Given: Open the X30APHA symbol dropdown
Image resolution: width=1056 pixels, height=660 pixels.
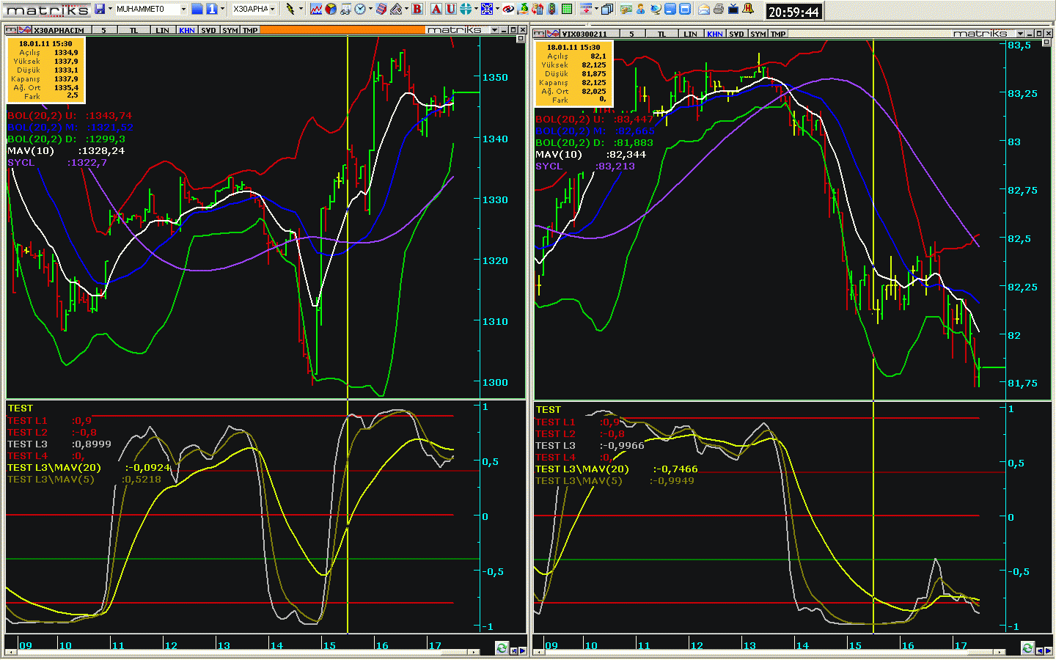Looking at the screenshot, I should tap(272, 9).
